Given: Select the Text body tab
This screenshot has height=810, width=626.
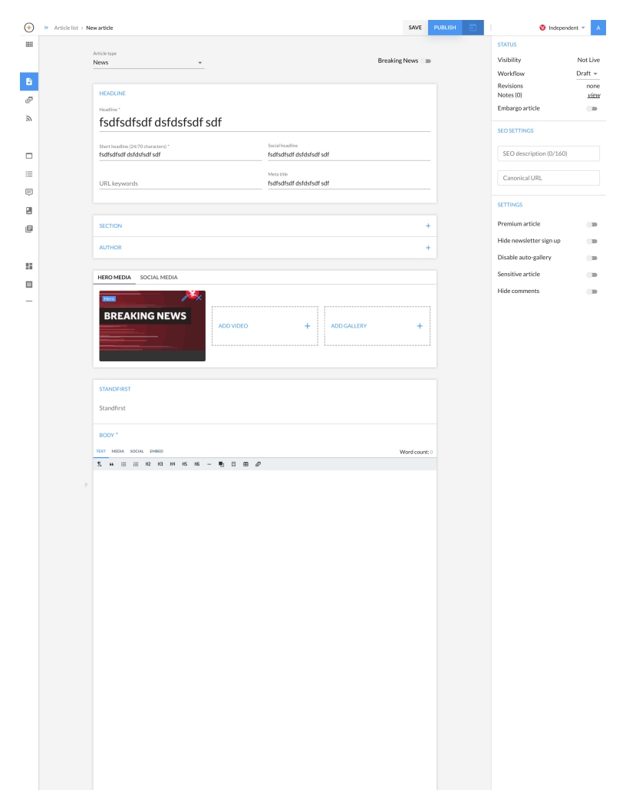Looking at the screenshot, I should 100,451.
